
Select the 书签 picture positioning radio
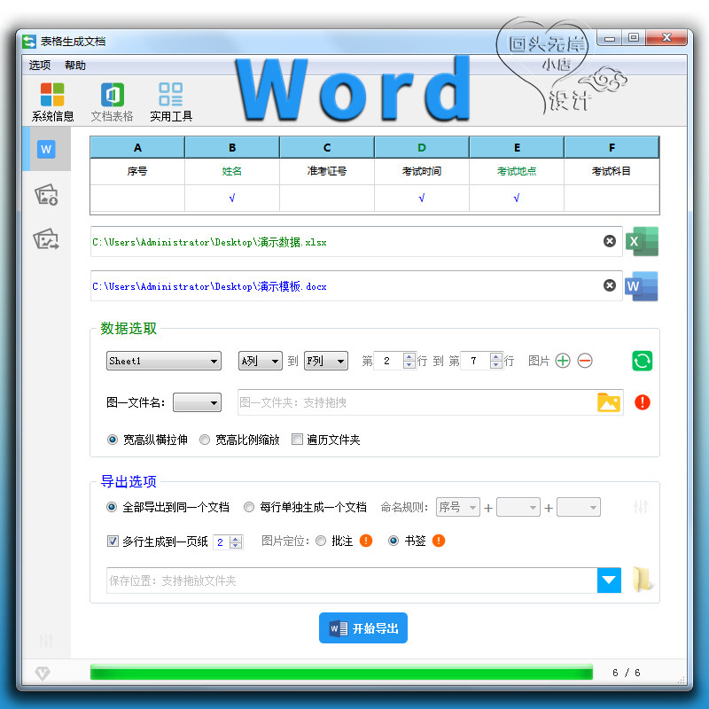coord(393,541)
